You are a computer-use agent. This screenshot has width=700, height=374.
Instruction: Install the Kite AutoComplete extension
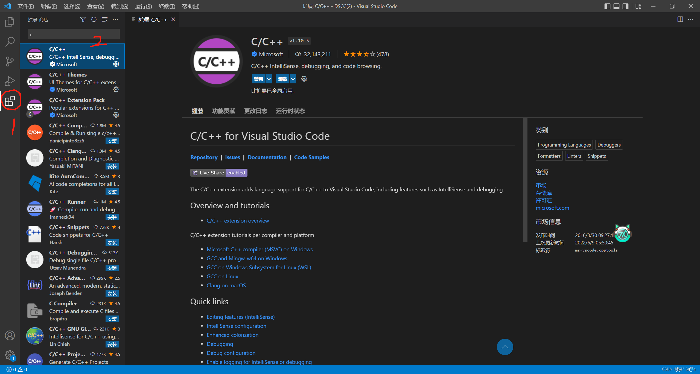(x=112, y=192)
